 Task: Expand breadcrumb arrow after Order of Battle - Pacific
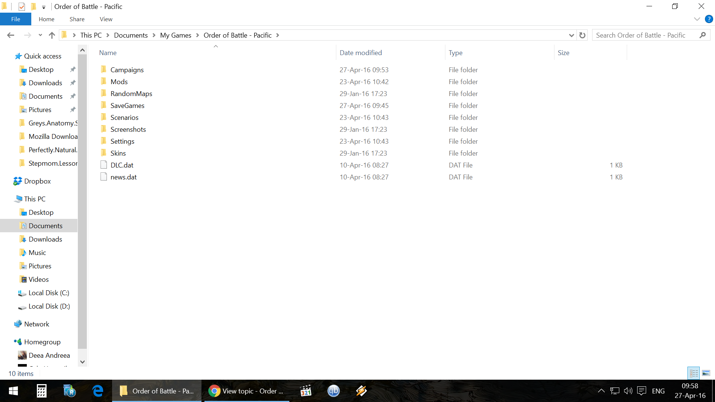click(277, 35)
